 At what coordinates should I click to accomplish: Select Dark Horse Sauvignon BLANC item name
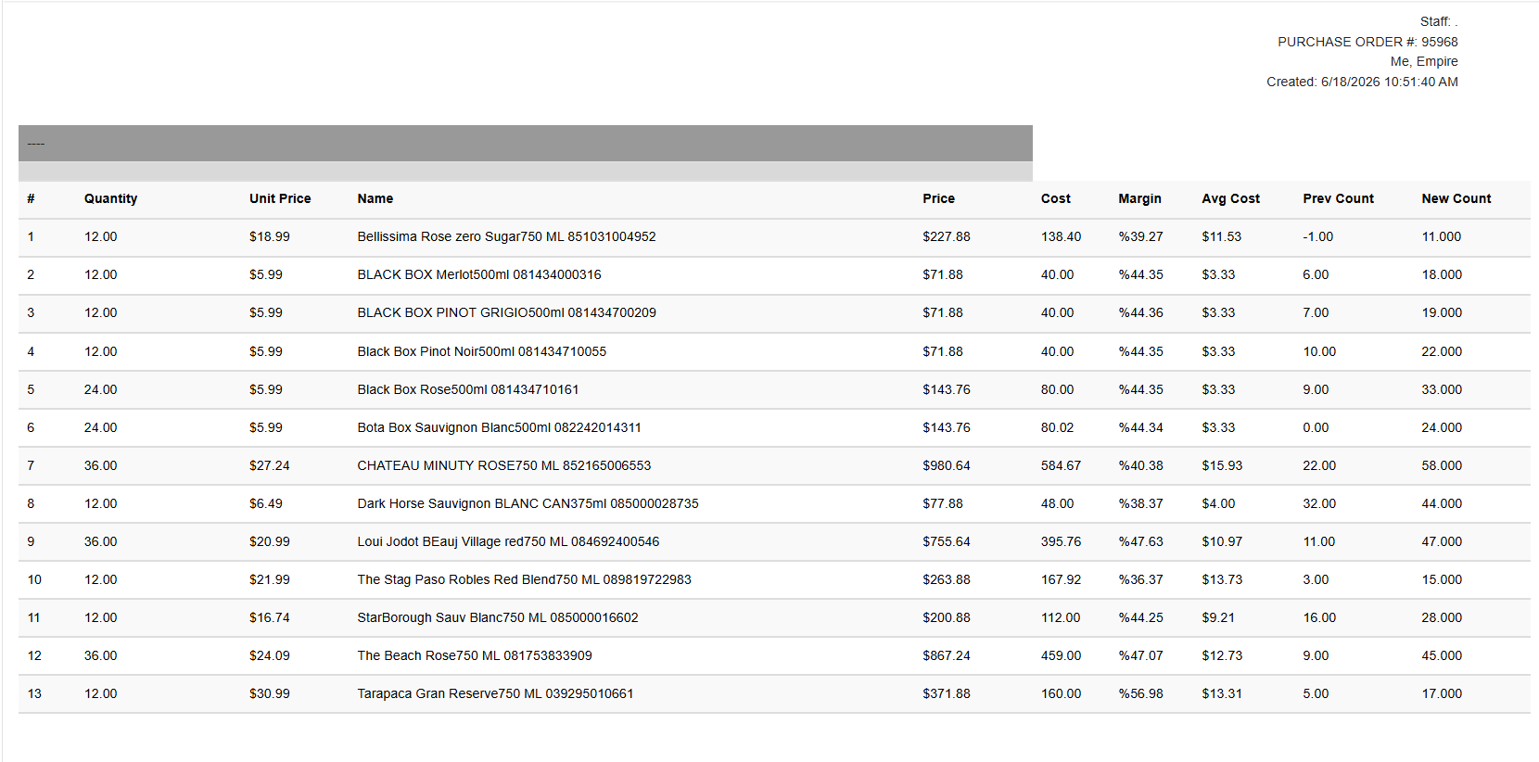click(528, 503)
